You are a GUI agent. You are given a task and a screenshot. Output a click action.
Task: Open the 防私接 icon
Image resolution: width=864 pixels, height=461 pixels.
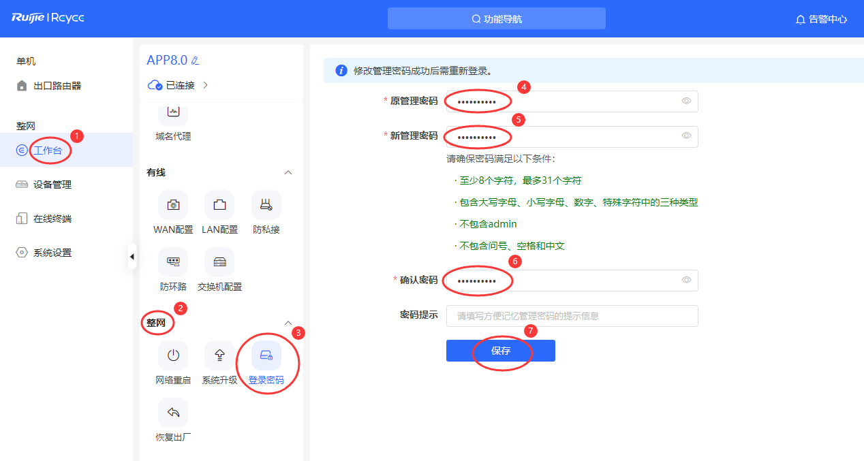(266, 205)
